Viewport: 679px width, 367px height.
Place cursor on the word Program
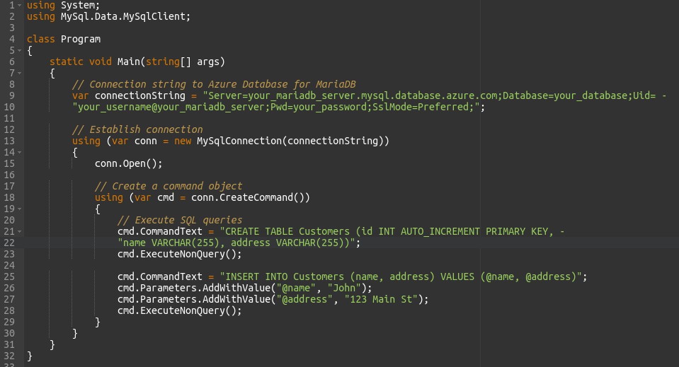(x=80, y=40)
